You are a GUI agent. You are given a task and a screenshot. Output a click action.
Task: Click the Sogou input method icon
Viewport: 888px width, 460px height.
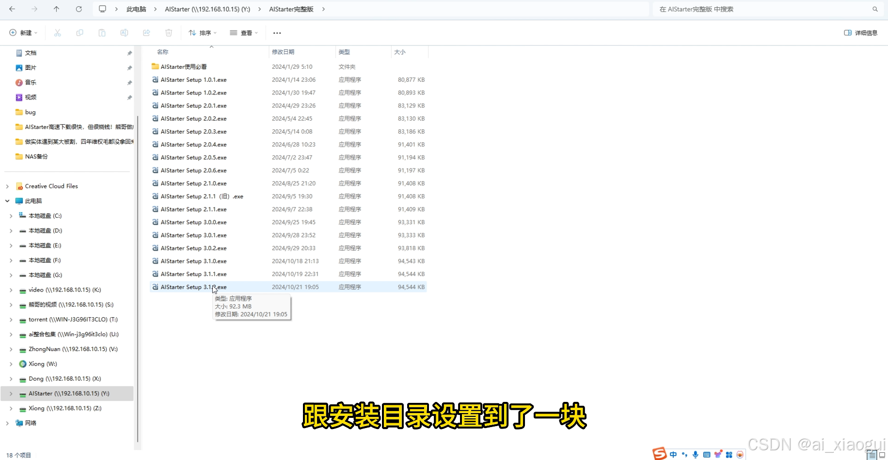point(659,454)
